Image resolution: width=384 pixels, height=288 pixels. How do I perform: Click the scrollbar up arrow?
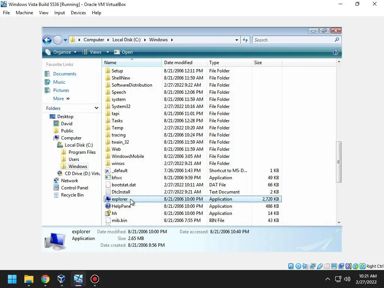tap(339, 61)
